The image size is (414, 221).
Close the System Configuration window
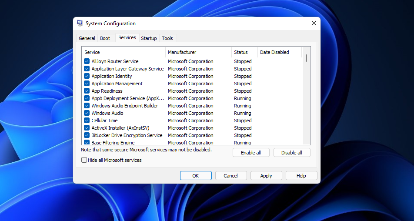[x=314, y=23]
